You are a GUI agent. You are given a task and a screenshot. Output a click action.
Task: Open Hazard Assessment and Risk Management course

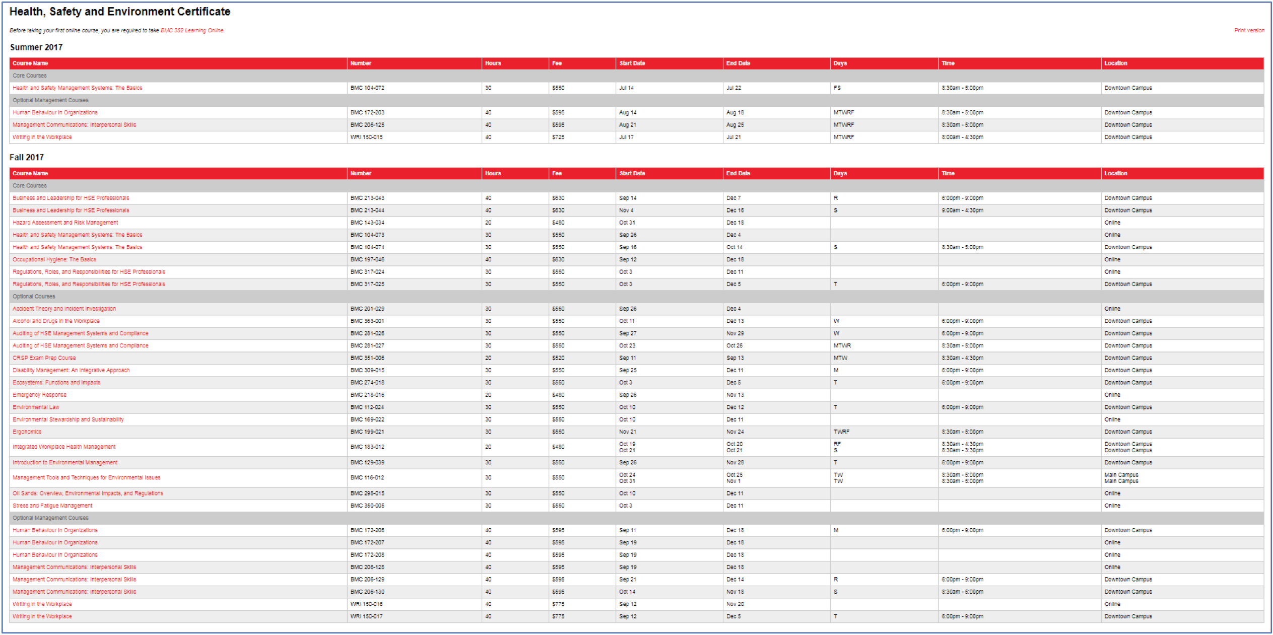65,223
